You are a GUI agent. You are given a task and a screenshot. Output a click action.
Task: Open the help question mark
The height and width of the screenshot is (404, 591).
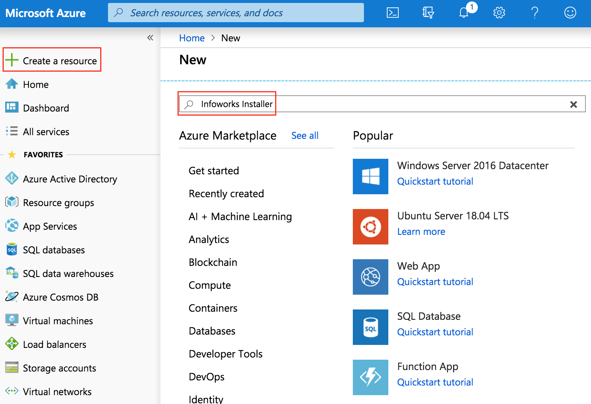pyautogui.click(x=535, y=13)
